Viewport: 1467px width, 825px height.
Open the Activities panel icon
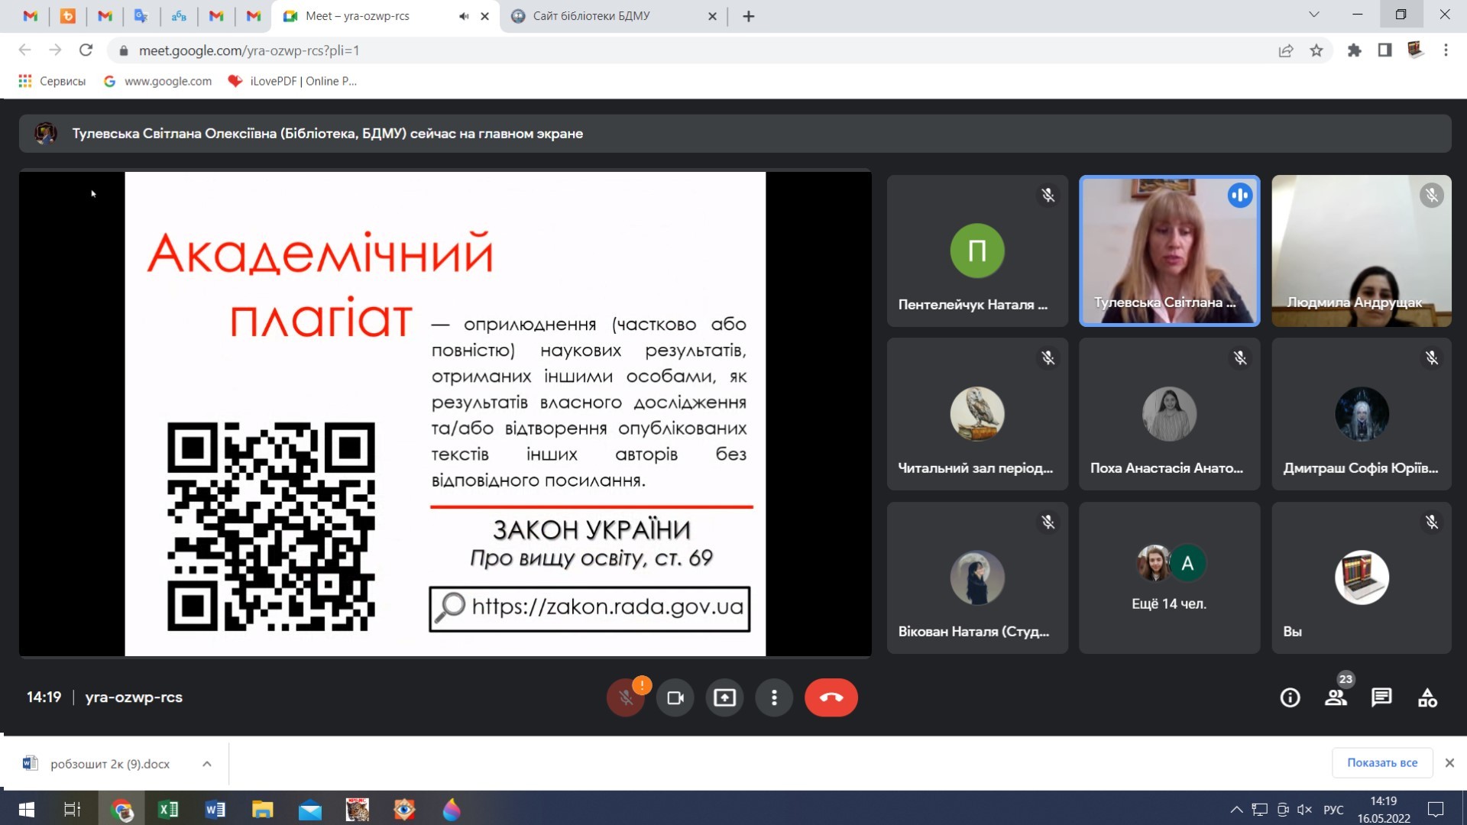pyautogui.click(x=1427, y=697)
